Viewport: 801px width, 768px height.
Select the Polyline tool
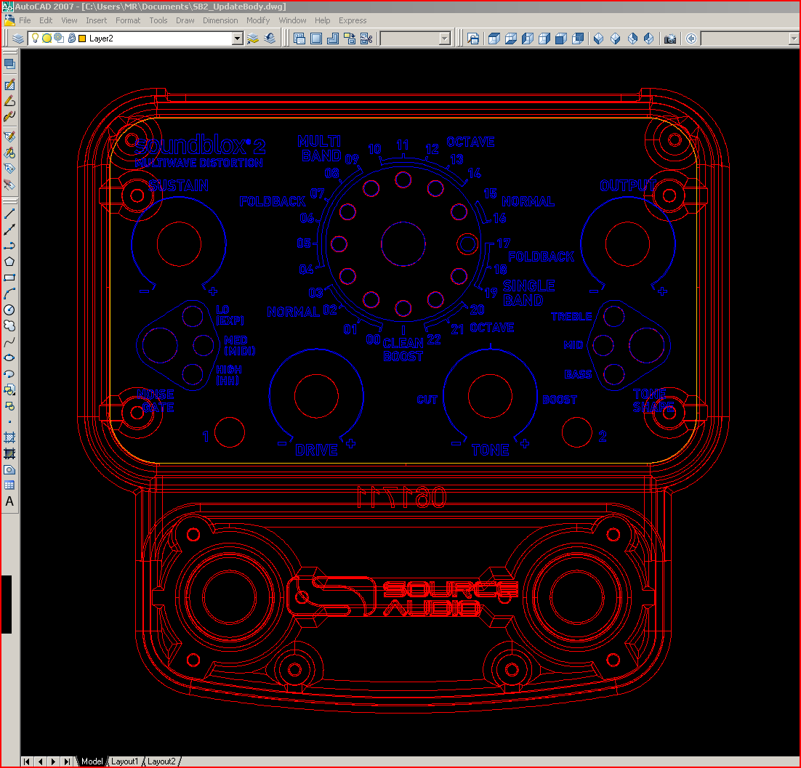(9, 246)
